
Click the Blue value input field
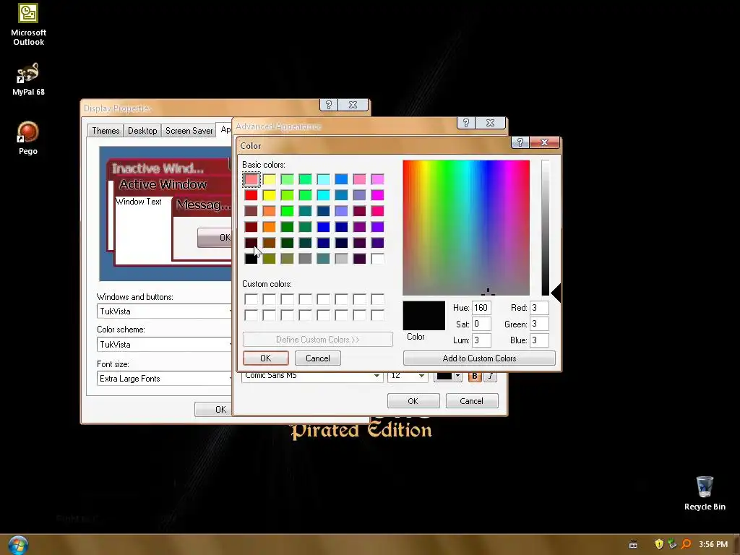539,340
